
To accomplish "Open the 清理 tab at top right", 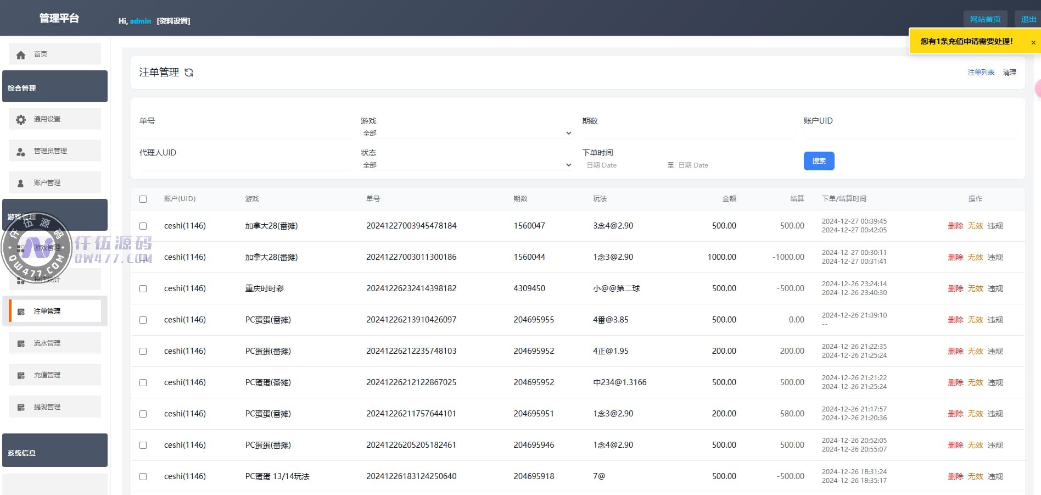I will 1009,73.
